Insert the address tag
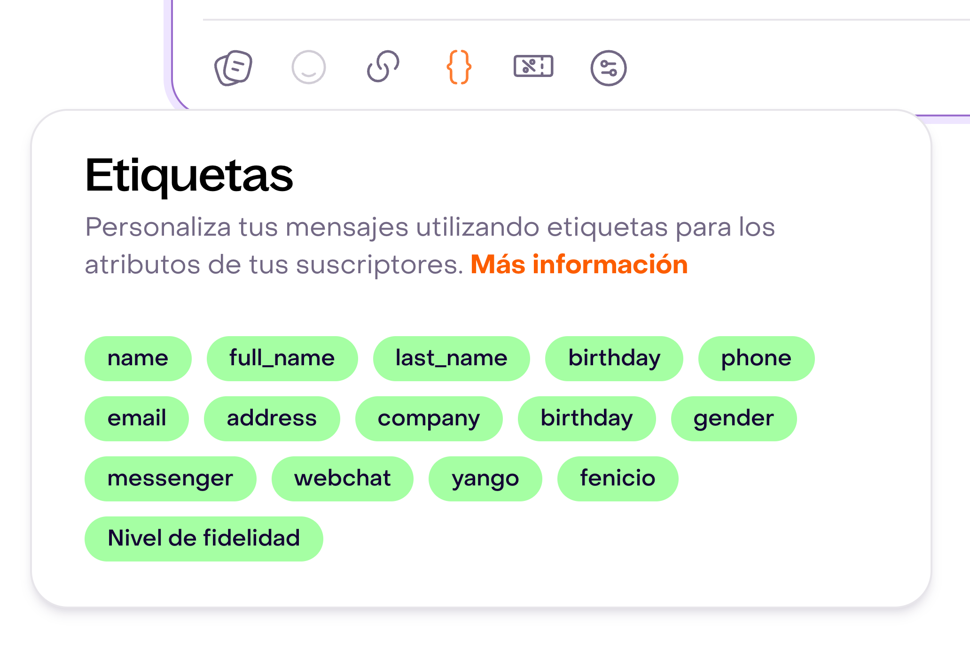Screen dimensions: 970x646 coord(272,419)
